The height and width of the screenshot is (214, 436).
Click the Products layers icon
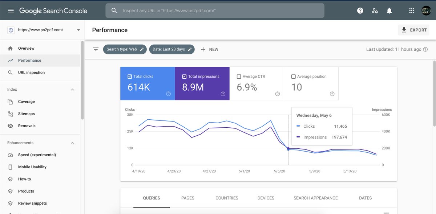11,191
